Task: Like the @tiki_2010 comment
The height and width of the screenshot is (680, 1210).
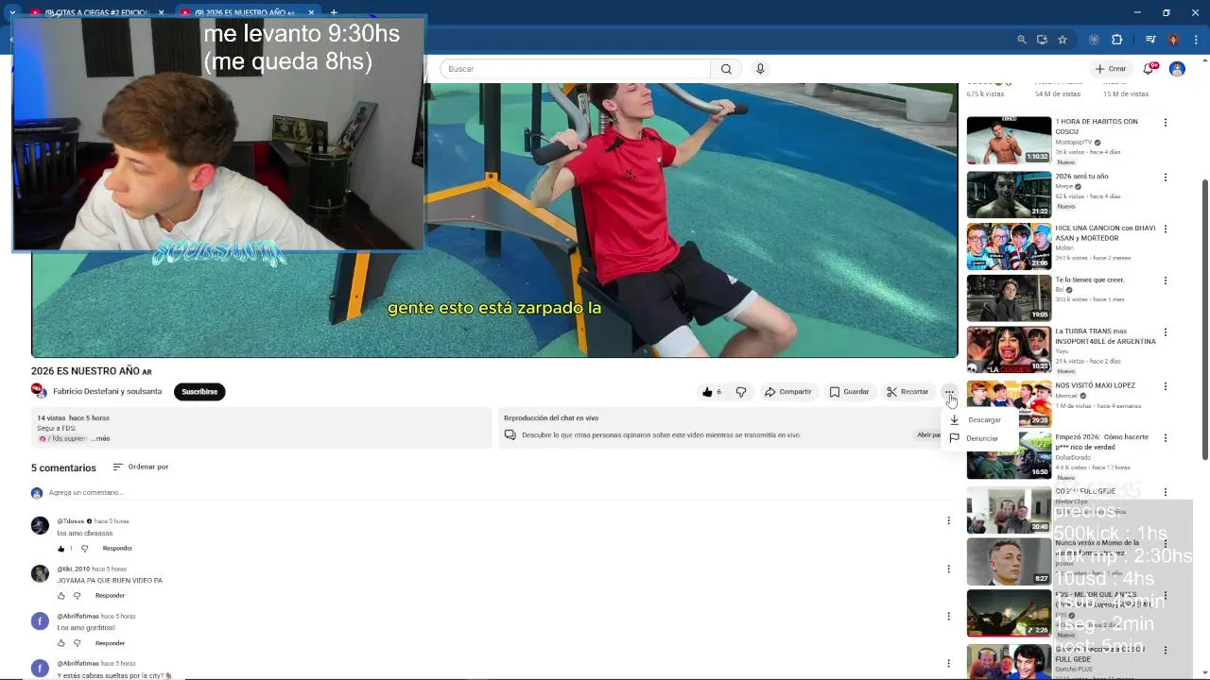Action: pyautogui.click(x=61, y=596)
